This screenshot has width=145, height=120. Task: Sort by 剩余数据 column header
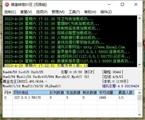click(89, 92)
